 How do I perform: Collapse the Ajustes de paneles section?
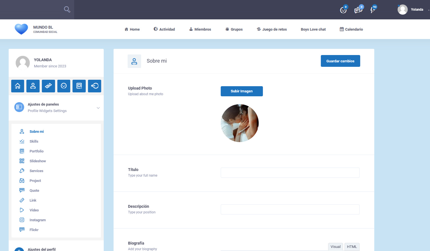(98, 108)
